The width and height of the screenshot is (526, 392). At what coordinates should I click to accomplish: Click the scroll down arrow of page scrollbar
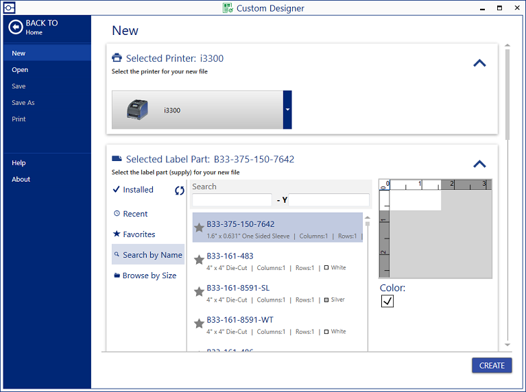point(507,345)
